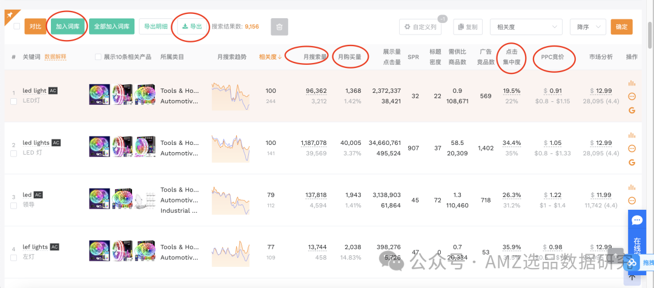Image resolution: width=654 pixels, height=288 pixels.
Task: Click the search trend chart for led lights
Action: pyautogui.click(x=231, y=148)
